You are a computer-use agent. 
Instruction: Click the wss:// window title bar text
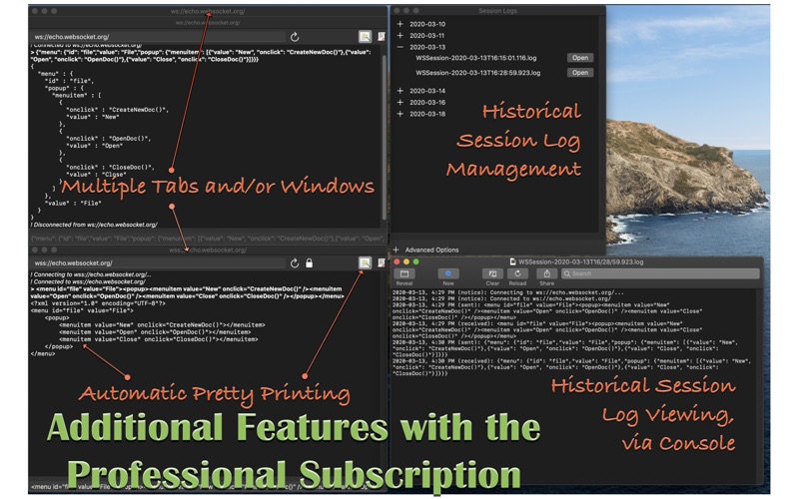(x=208, y=250)
